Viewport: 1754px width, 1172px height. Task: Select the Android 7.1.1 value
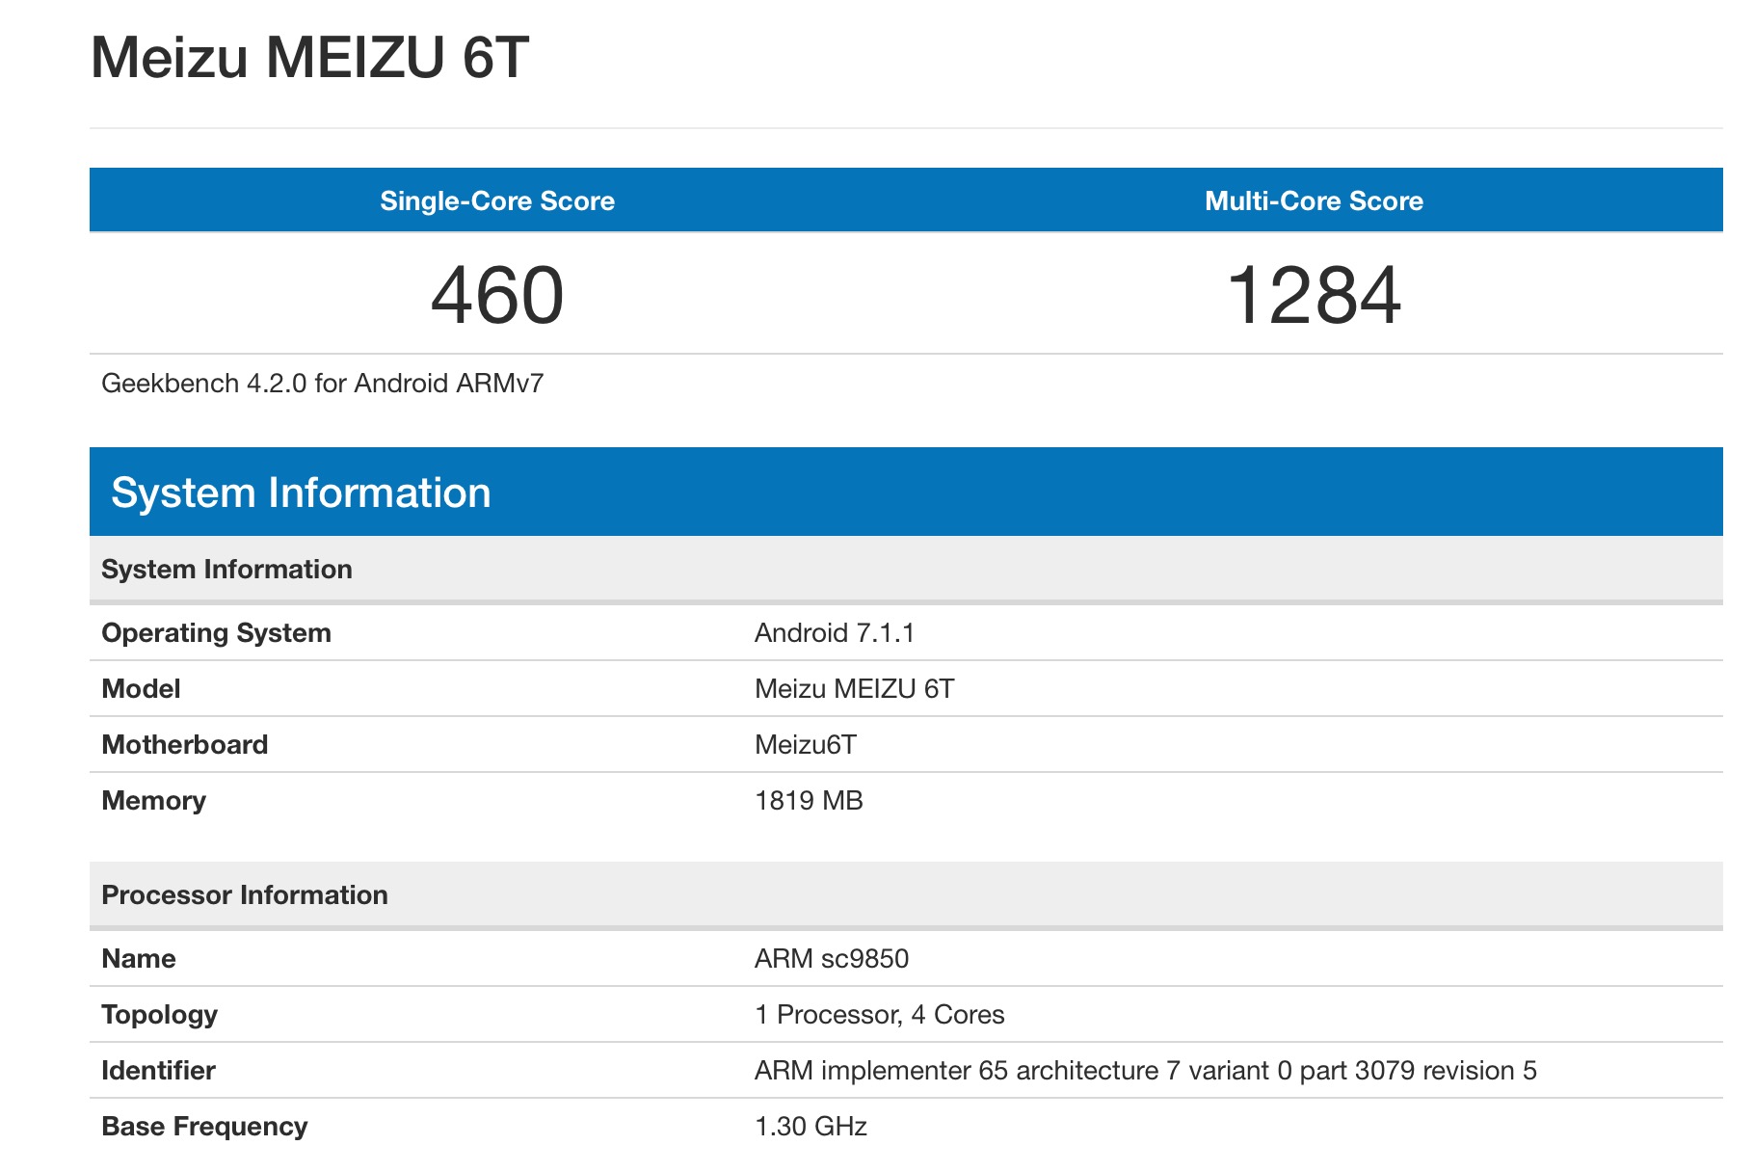835,633
